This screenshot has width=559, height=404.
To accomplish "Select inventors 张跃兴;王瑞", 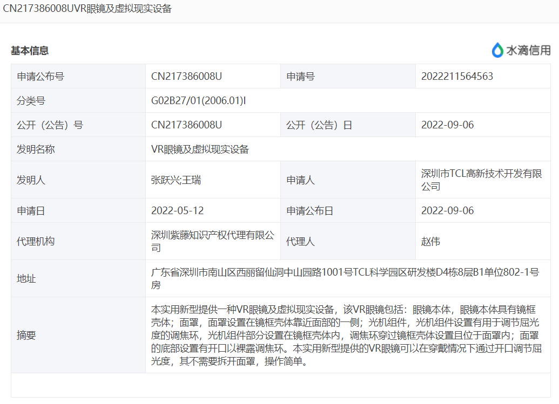I will click(x=176, y=180).
